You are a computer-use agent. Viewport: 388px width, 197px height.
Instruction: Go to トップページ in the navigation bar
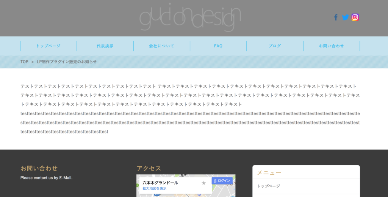pyautogui.click(x=48, y=46)
